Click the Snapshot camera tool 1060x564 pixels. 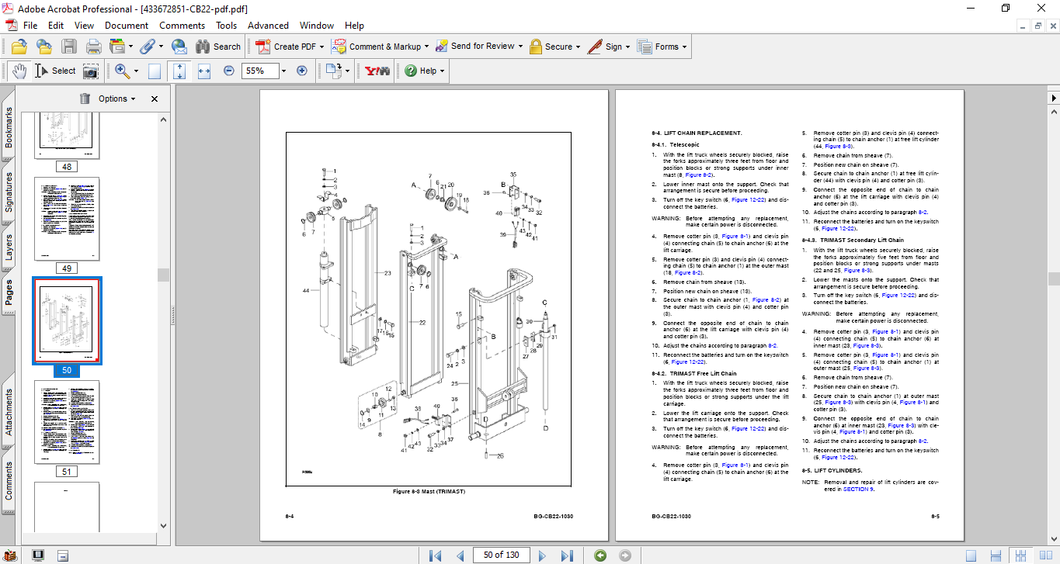tap(91, 71)
